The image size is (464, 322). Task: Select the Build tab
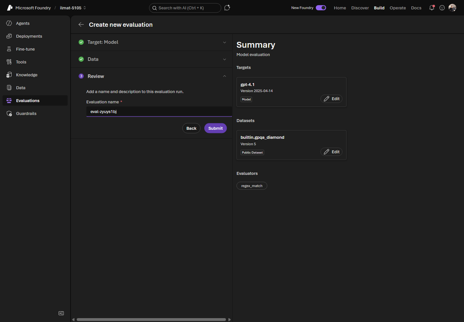379,8
